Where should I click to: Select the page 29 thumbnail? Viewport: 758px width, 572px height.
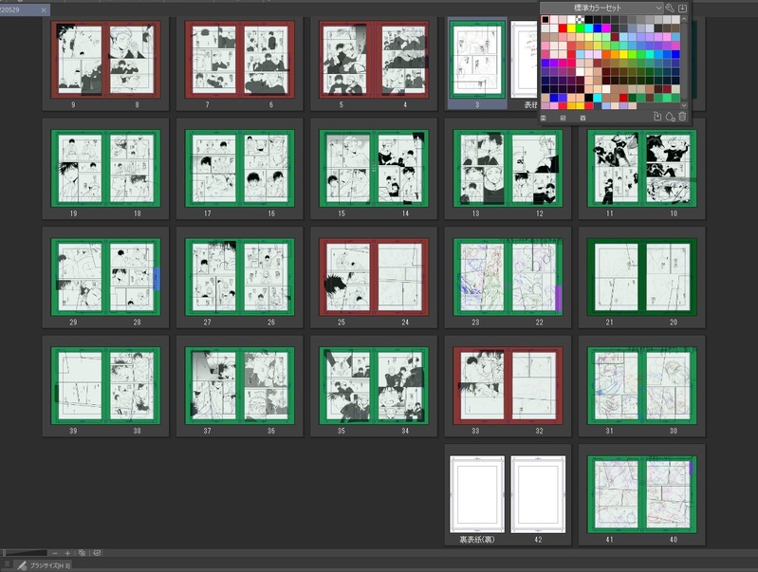click(80, 277)
